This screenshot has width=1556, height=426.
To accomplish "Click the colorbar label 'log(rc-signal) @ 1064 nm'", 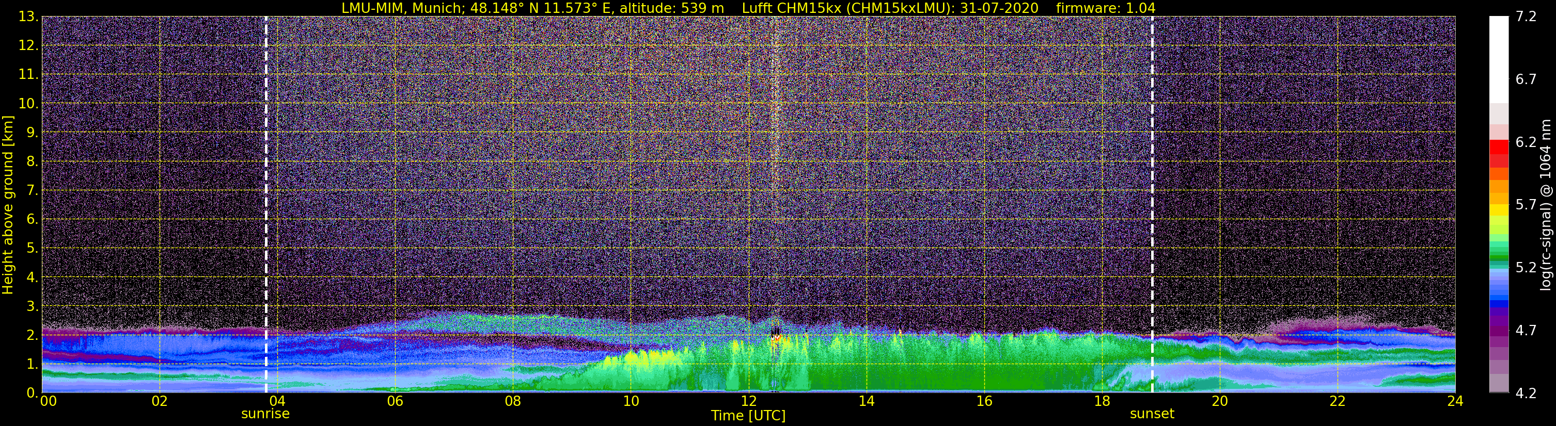I will 1545,205.
